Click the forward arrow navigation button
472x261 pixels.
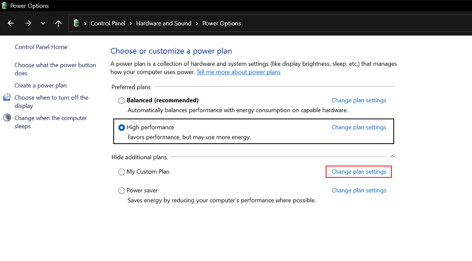28,23
